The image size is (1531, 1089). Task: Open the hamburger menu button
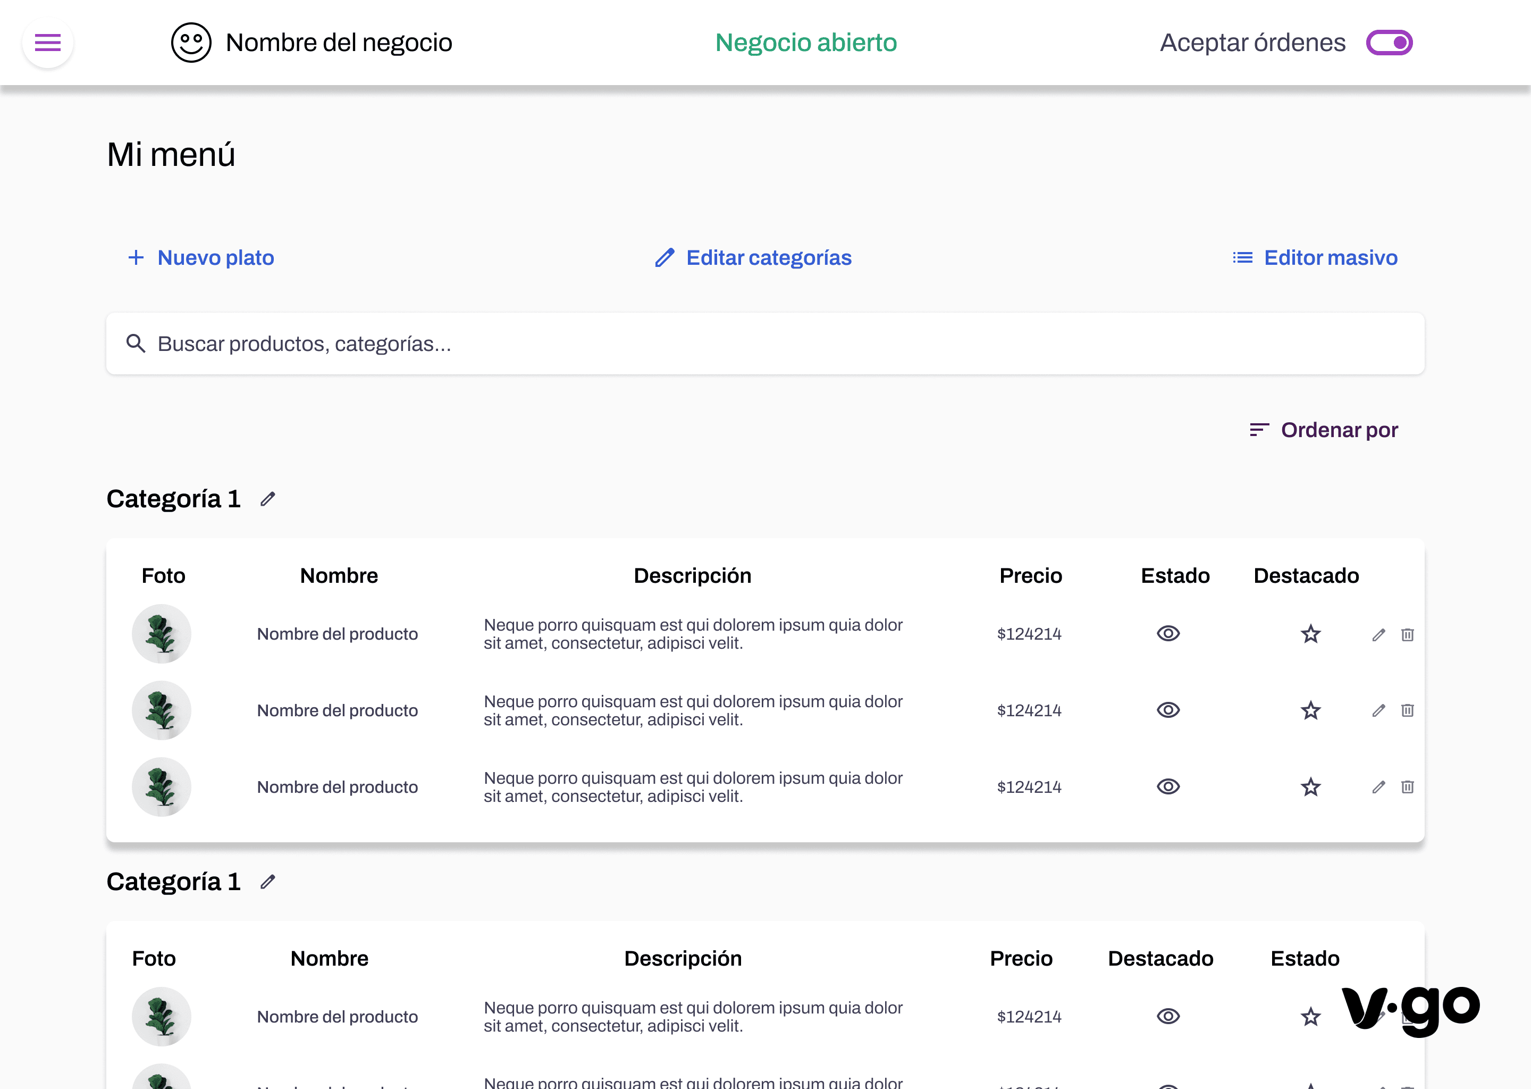pyautogui.click(x=48, y=43)
